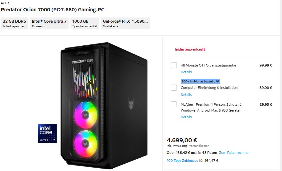The height and width of the screenshot is (171, 282).
Task: Click the "300+ im Monat bestellt" badge
Action: pyautogui.click(x=198, y=81)
